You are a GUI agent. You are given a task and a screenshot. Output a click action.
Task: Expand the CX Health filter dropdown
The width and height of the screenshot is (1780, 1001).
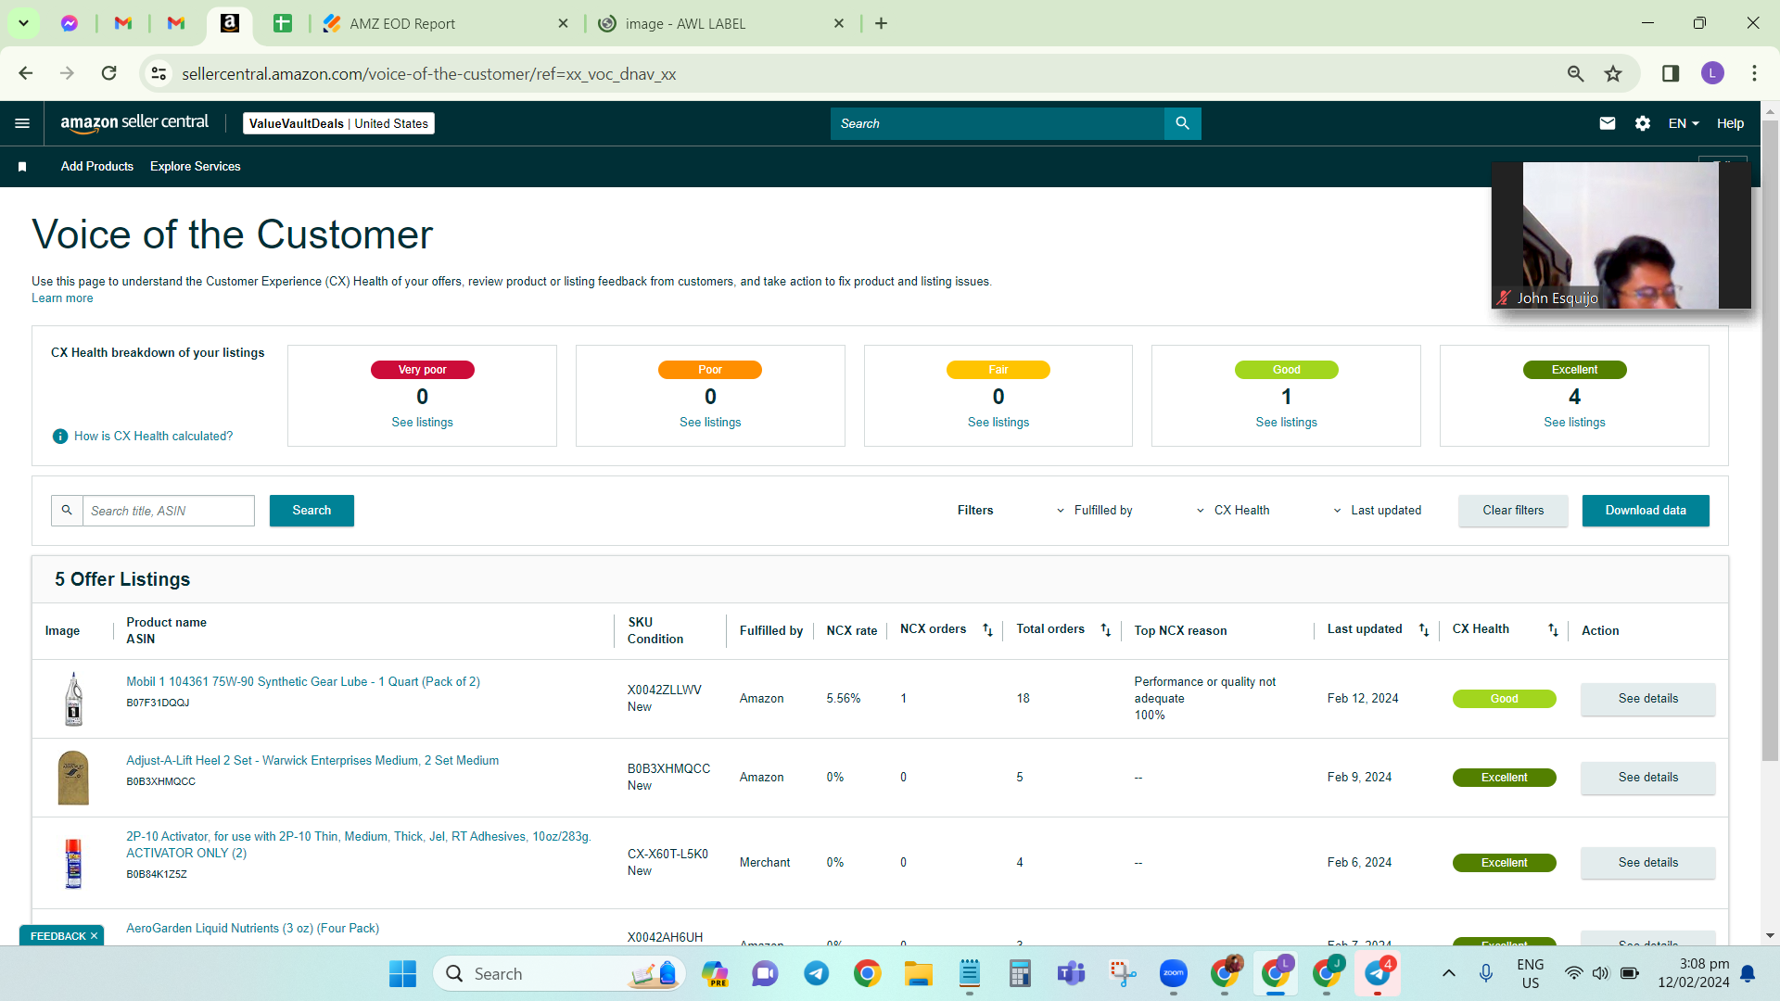[1233, 511]
